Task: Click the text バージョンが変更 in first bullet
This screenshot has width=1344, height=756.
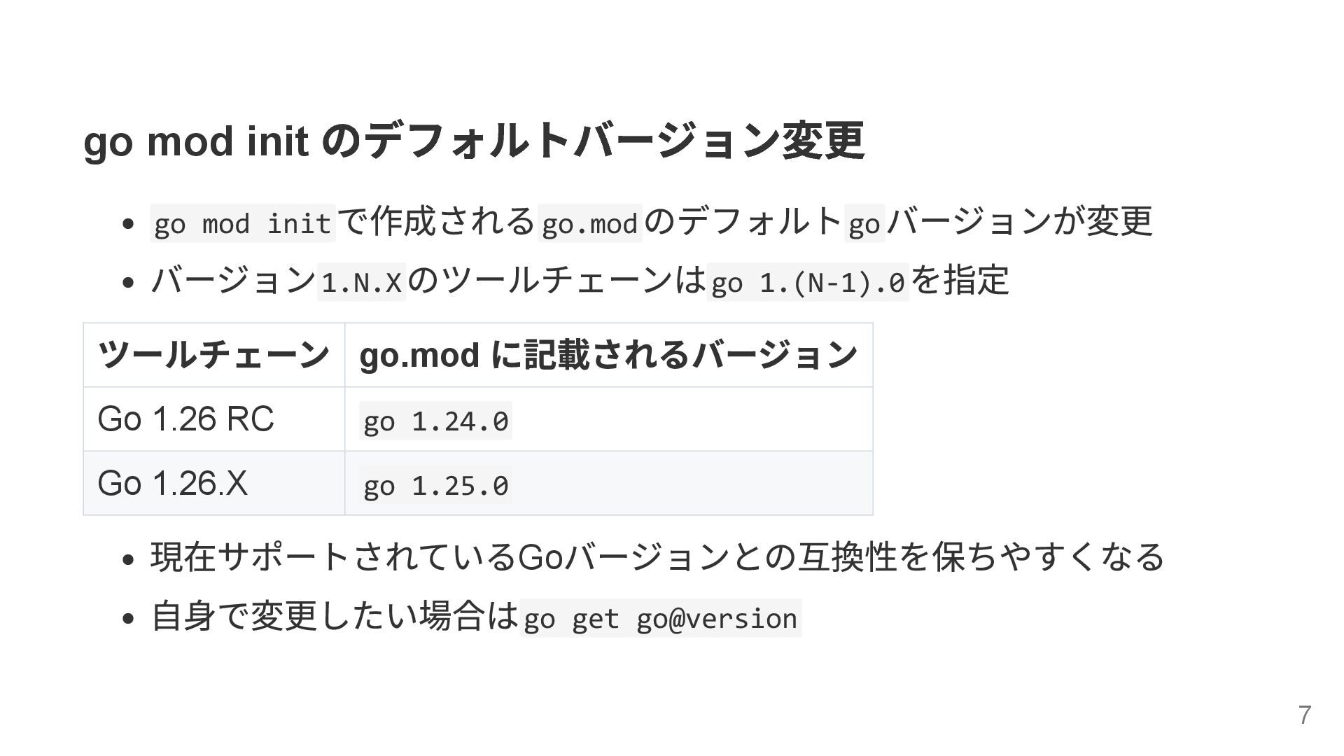Action: [1019, 221]
